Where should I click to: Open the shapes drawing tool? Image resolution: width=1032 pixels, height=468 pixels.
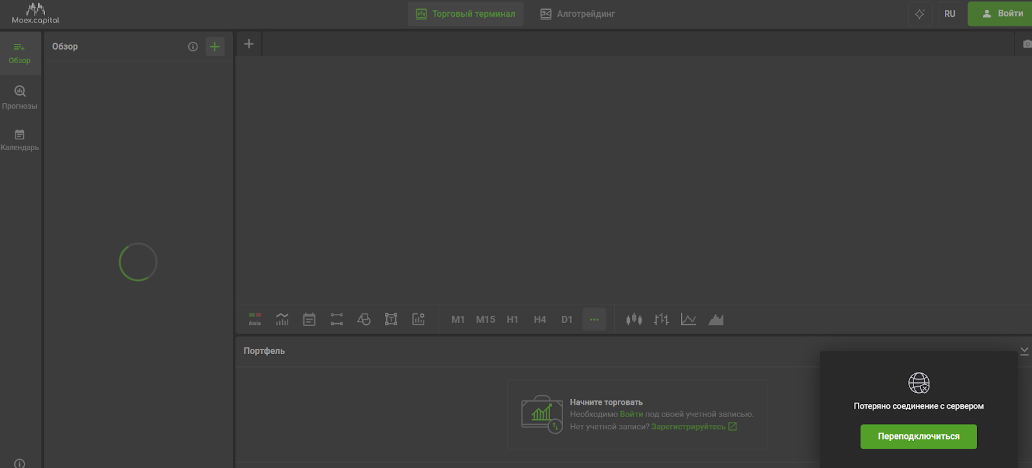tap(364, 319)
